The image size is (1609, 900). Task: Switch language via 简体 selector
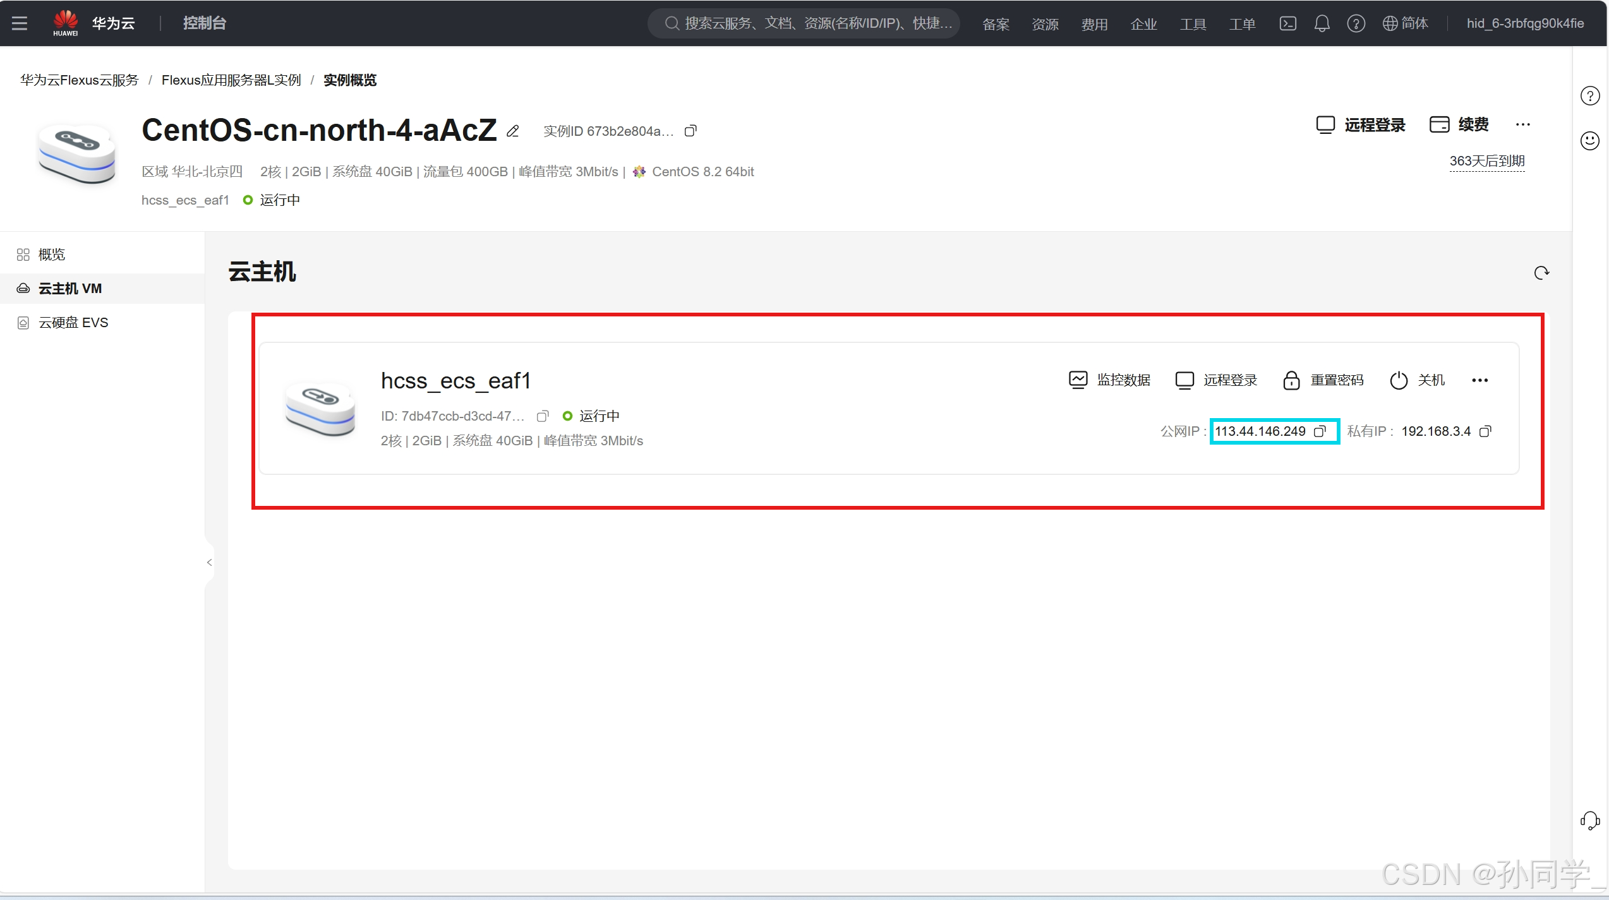[1405, 23]
